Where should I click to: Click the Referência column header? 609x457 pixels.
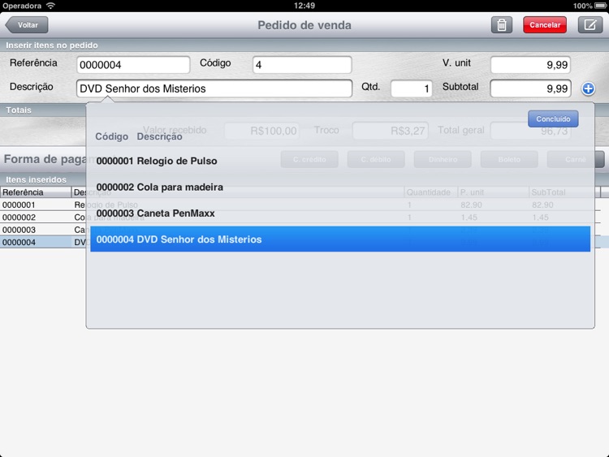point(36,192)
